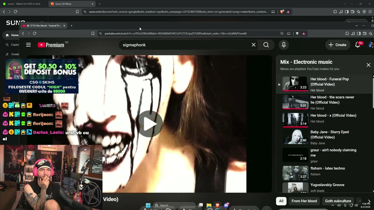Open Brave Rewards icon in YouTube window

[x=304, y=34]
